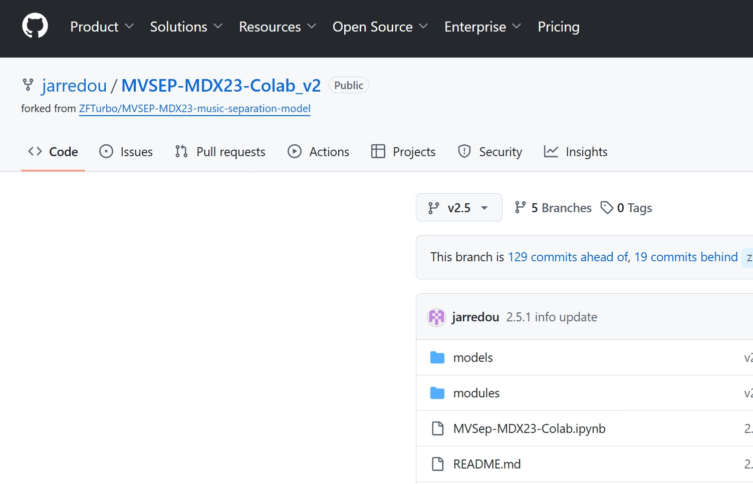The height and width of the screenshot is (484, 753).
Task: Click the branch icon beside 5 Branches
Action: [x=520, y=208]
